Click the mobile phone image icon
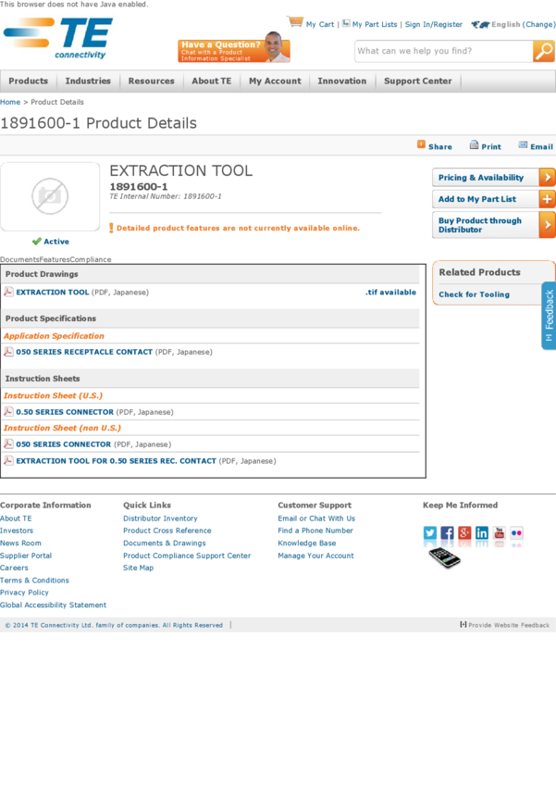 click(444, 557)
